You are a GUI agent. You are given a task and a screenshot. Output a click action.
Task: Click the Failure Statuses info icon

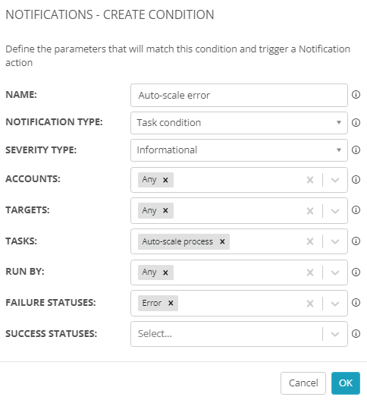pos(356,303)
